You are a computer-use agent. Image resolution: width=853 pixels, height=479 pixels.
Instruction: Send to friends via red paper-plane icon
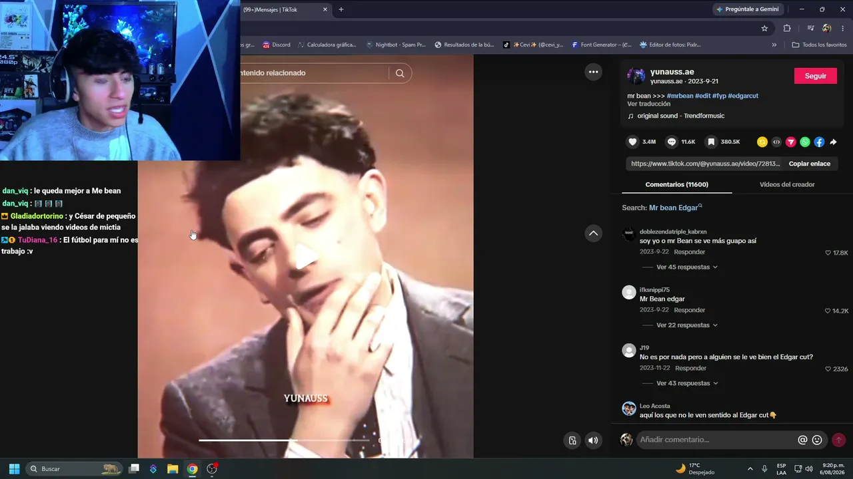coord(791,142)
